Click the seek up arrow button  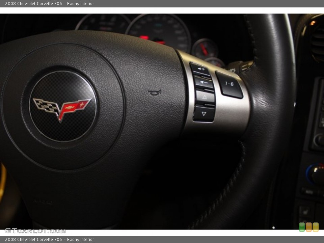coord(205,97)
